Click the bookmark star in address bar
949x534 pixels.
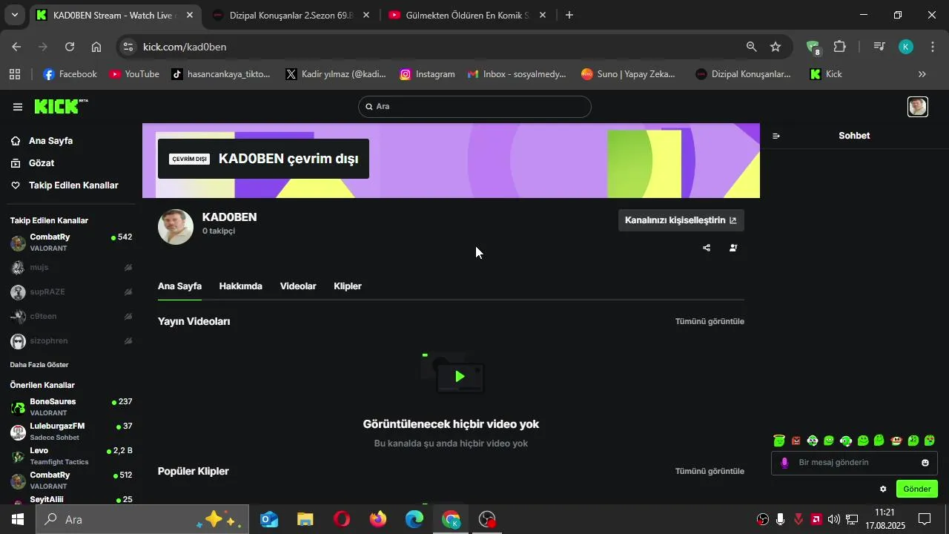click(x=776, y=47)
